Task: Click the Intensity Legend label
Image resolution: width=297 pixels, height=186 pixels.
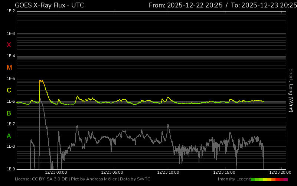Action: click(234, 179)
